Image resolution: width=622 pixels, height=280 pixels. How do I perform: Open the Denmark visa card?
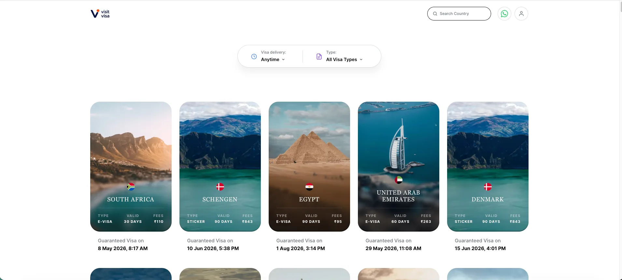click(488, 166)
